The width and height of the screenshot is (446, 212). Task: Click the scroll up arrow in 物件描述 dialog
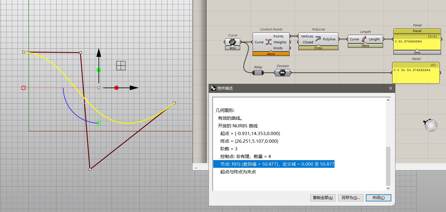[x=388, y=100]
